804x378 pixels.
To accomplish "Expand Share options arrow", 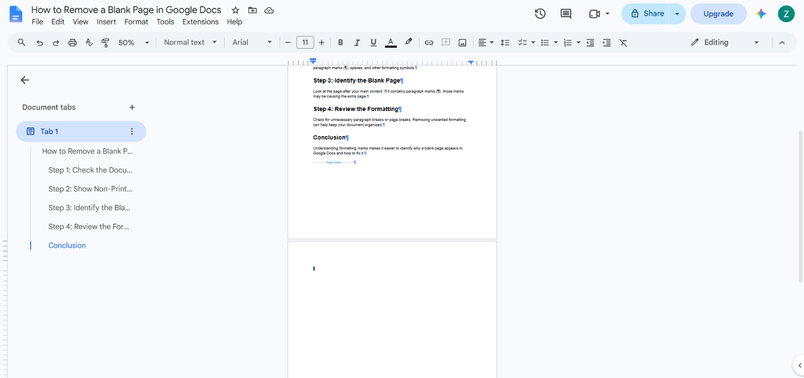I will tap(678, 14).
